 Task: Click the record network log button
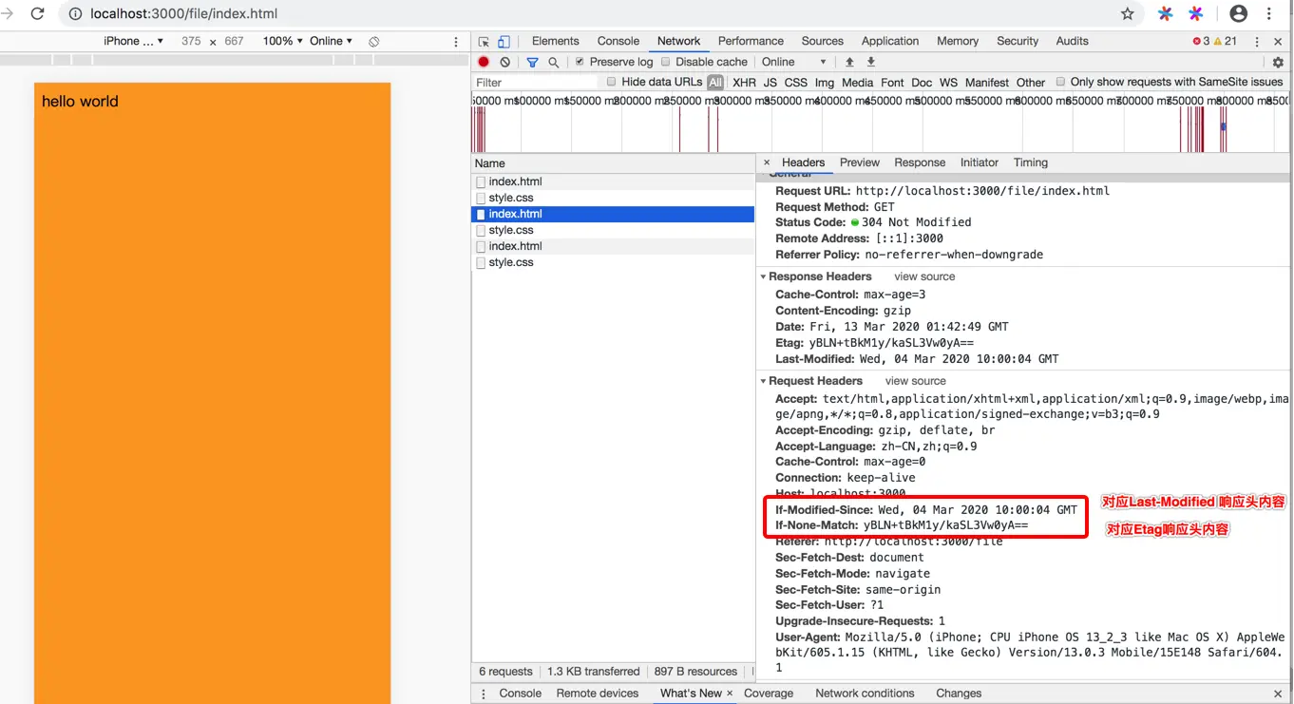pos(484,62)
